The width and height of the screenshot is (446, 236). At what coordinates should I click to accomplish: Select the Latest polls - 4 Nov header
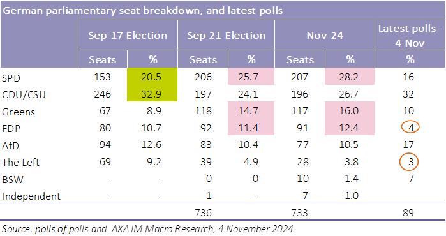coord(410,36)
